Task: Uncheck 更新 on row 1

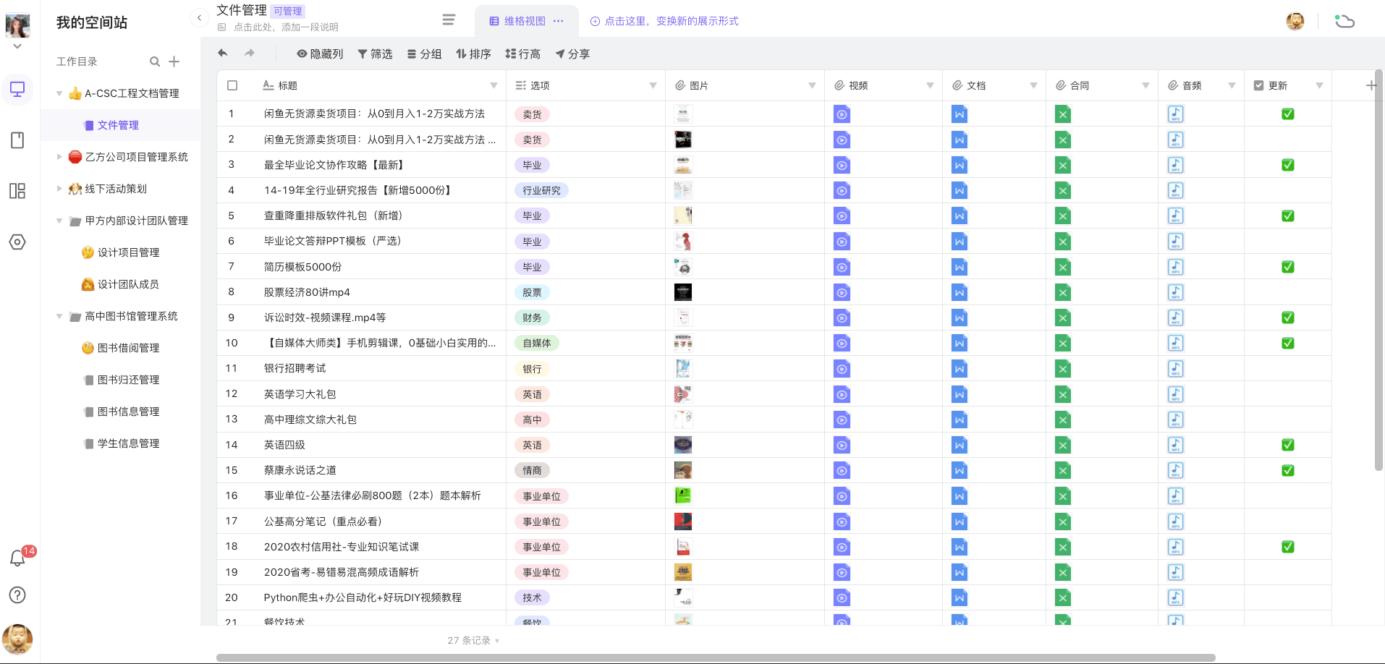Action: coord(1287,114)
